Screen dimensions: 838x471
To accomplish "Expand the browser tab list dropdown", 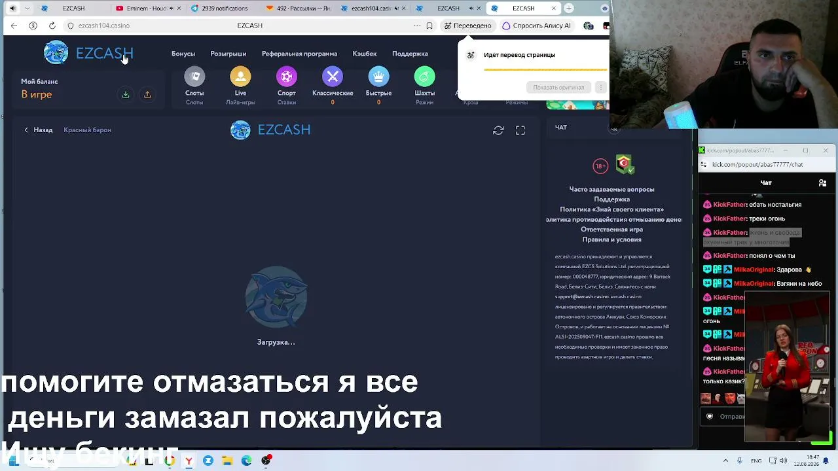I will click(27, 9).
